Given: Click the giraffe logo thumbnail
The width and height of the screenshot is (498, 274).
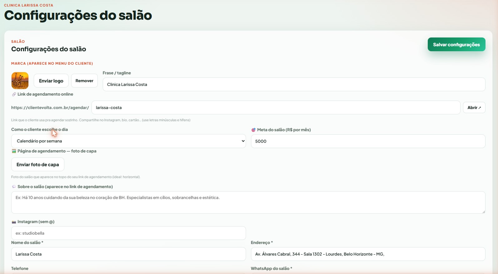Looking at the screenshot, I should tap(20, 81).
